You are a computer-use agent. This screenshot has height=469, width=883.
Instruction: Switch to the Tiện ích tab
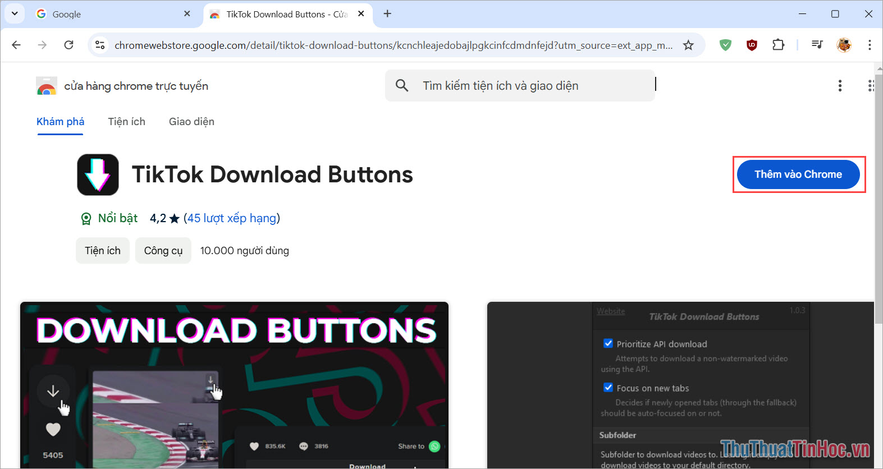(x=126, y=122)
